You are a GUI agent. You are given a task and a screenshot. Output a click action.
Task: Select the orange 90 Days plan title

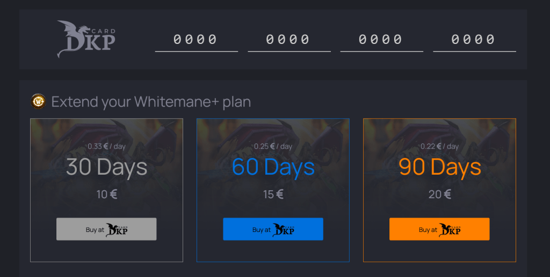pos(439,167)
